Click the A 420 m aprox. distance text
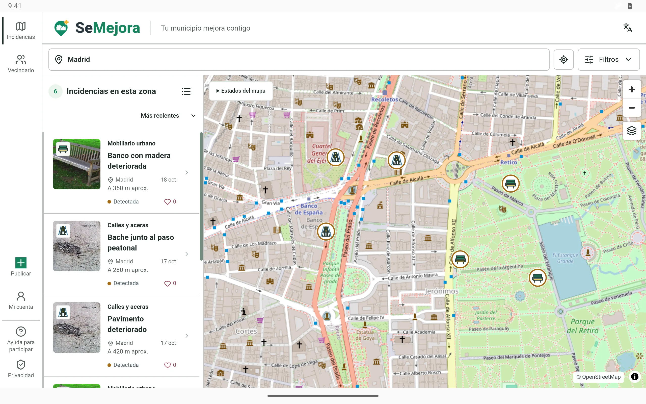The image size is (646, 404). click(x=128, y=352)
